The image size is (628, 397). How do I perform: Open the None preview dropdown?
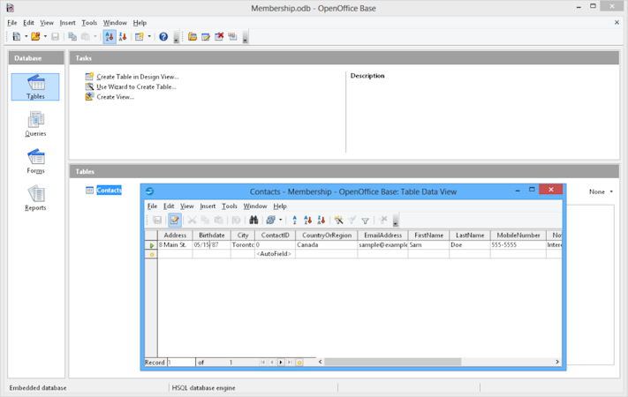(x=601, y=191)
